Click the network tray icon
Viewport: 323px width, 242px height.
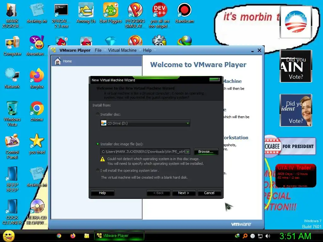260,236
